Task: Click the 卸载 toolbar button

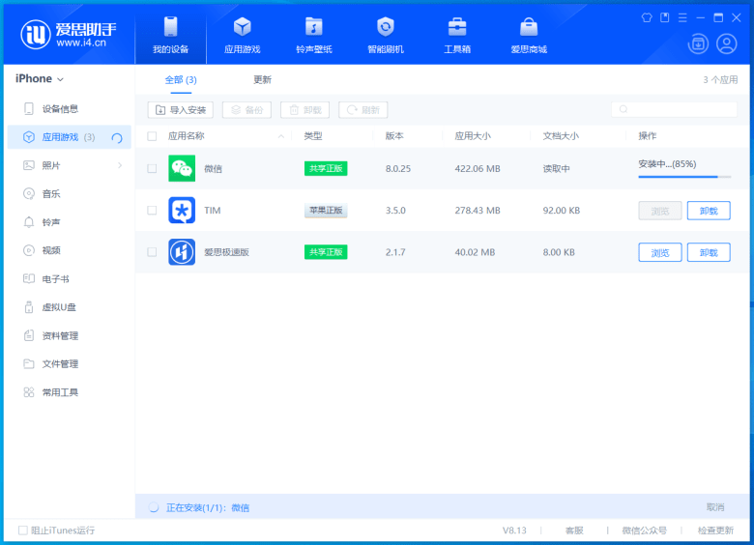Action: [304, 110]
